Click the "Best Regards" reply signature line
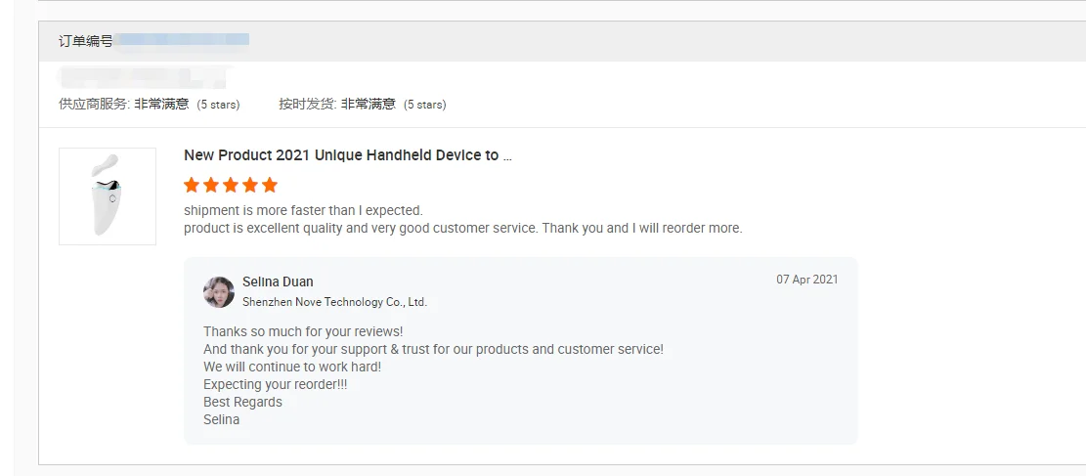The image size is (1086, 476). tap(242, 402)
